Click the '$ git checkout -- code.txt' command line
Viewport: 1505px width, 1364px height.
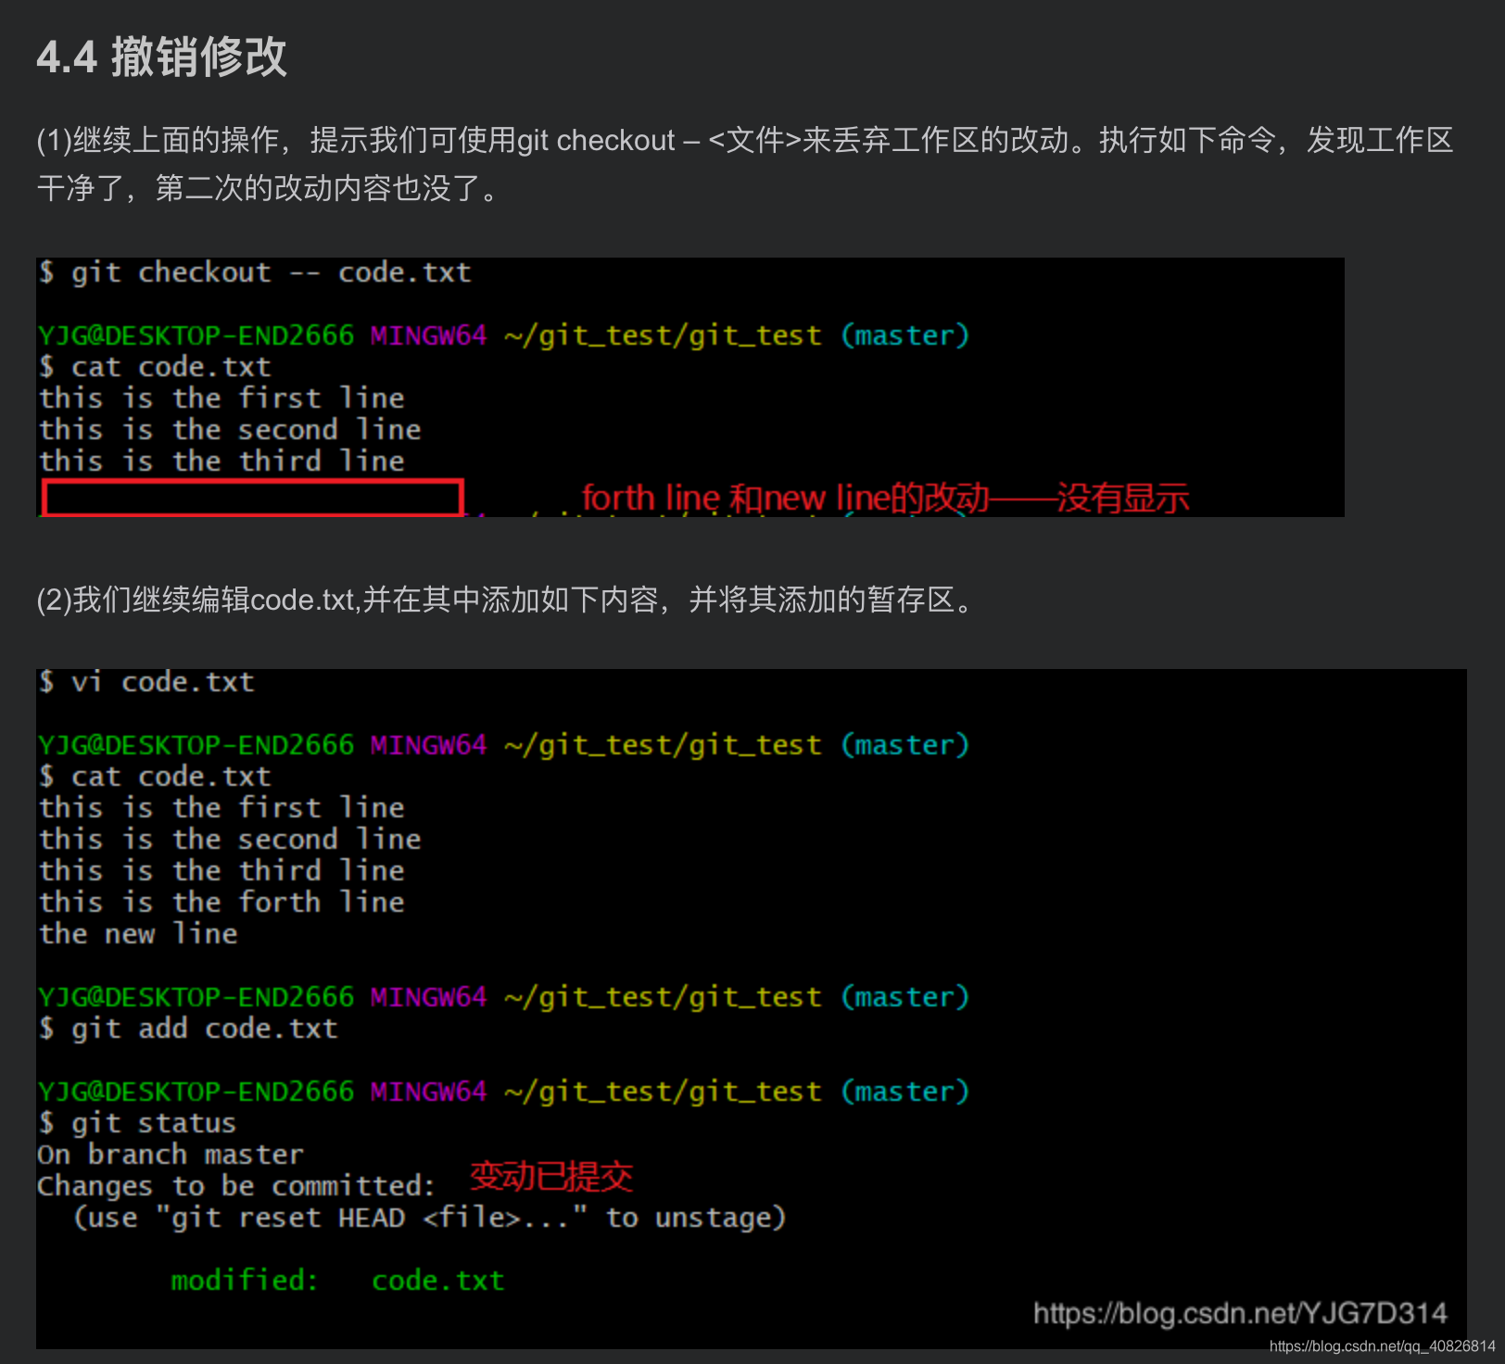pos(255,272)
